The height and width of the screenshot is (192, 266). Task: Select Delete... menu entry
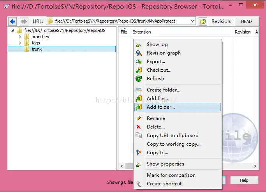point(178,127)
